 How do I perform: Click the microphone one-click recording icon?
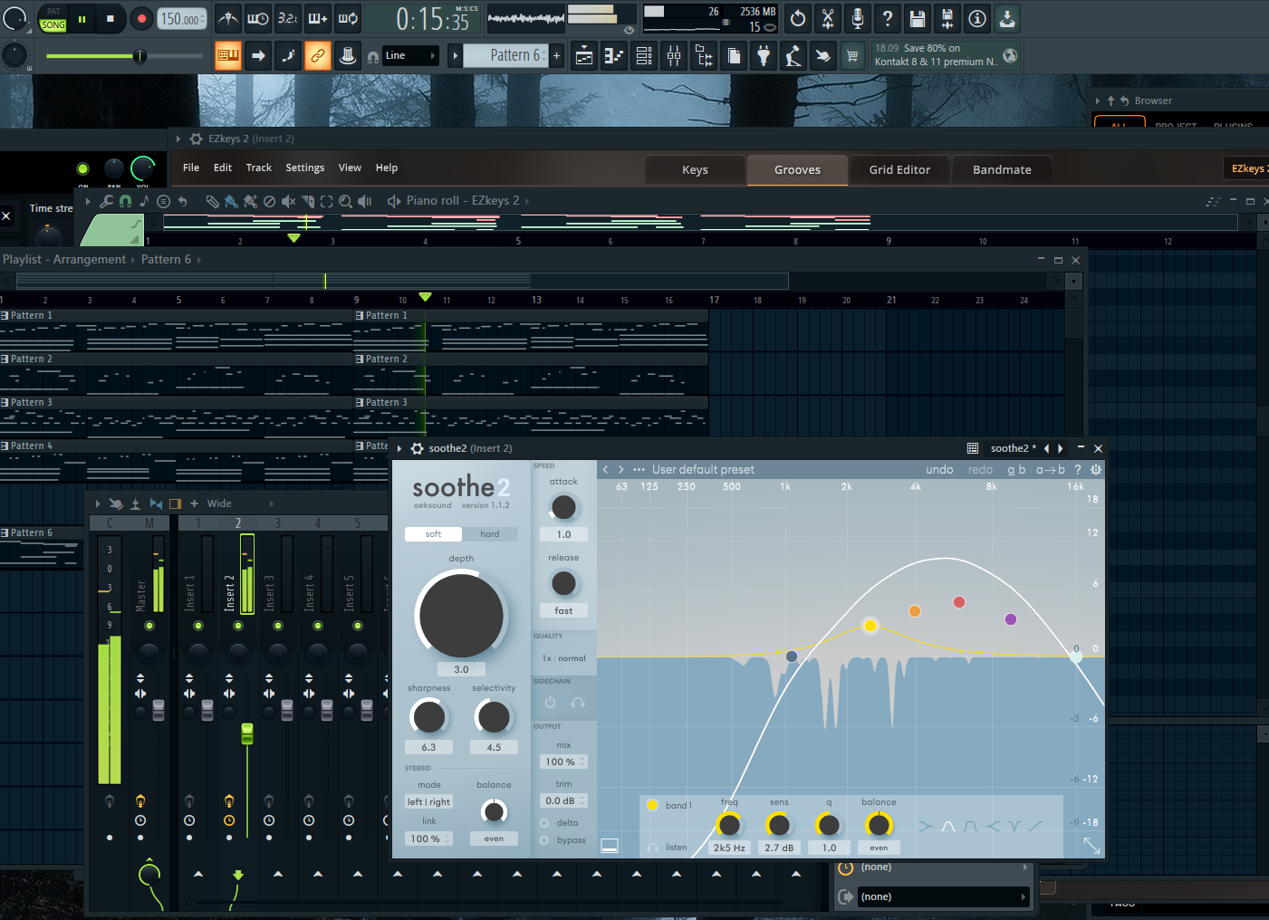coord(857,18)
